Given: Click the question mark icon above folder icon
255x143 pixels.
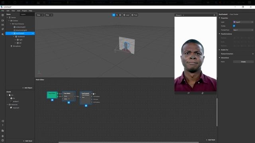Looking at the screenshot, I should click(3, 126).
